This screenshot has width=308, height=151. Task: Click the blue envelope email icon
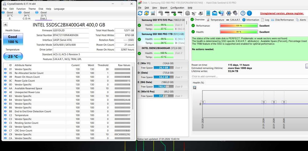214,13
